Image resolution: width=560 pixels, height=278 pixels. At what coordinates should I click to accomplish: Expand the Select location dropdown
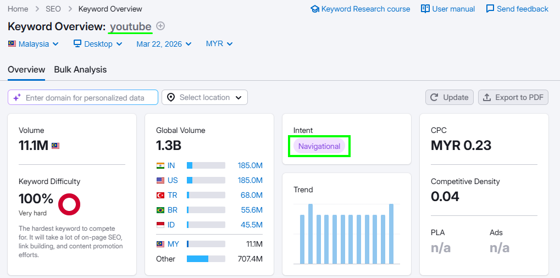[204, 97]
